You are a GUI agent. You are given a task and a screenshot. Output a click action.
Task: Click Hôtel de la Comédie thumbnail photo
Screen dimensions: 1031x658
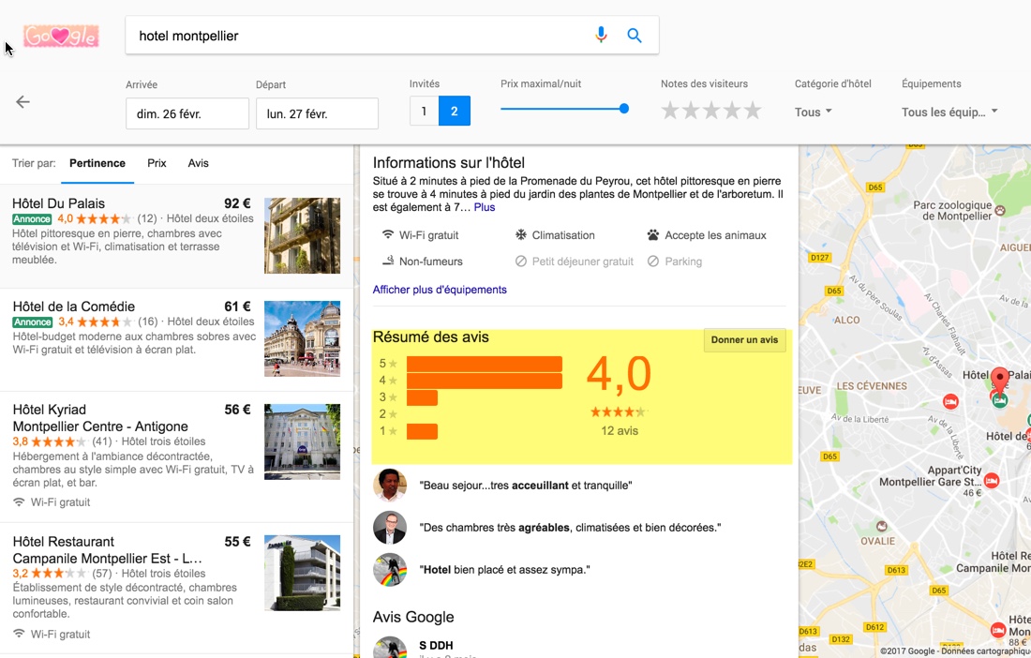[x=303, y=338]
